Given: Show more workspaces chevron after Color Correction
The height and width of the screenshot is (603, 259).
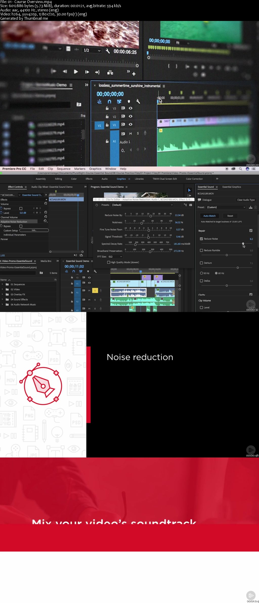Looking at the screenshot, I should [x=217, y=179].
